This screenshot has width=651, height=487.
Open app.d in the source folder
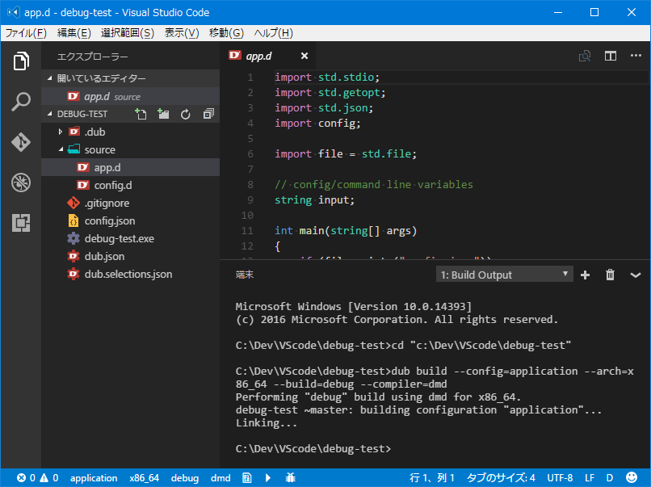[131, 167]
